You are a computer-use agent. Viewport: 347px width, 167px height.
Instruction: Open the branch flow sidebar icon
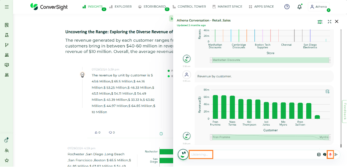point(7,45)
